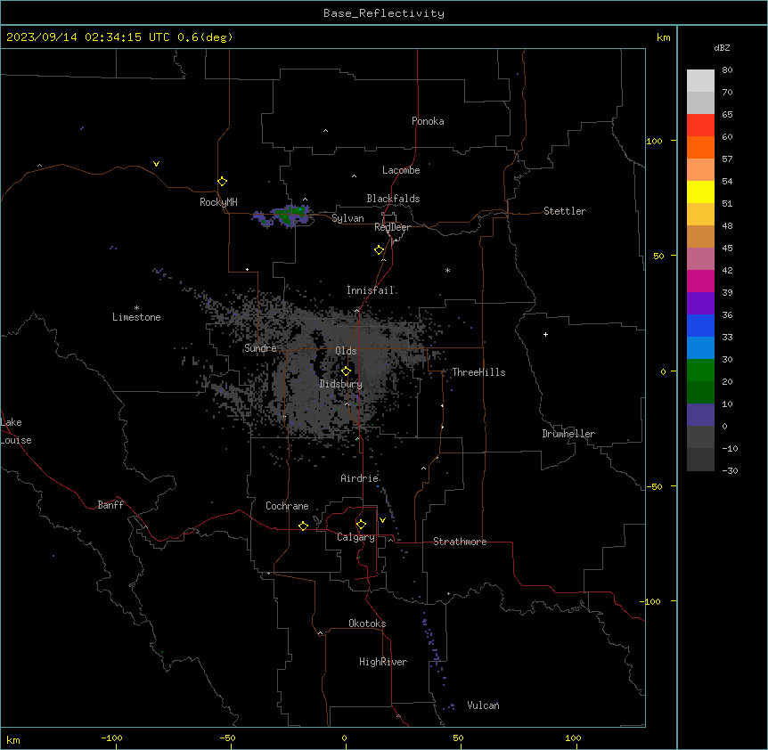Pick the purple legend swatch between 39 and 36
The width and height of the screenshot is (768, 750).
point(700,303)
